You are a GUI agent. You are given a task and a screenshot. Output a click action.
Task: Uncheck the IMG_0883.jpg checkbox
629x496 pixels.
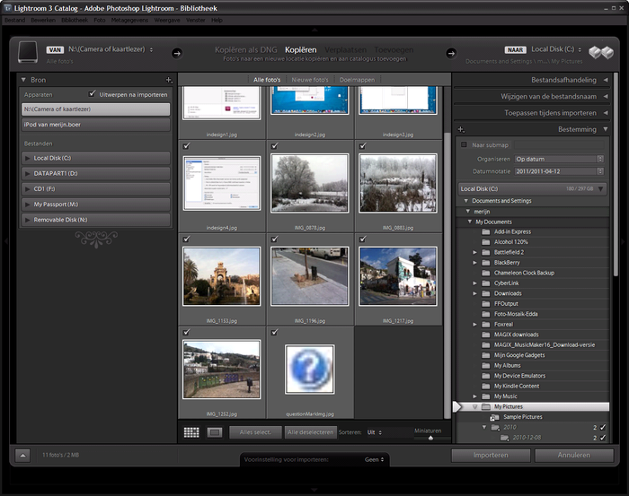363,146
